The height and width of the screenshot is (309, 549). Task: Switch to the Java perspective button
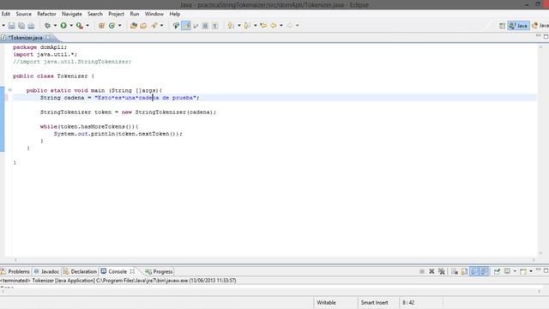[518, 26]
